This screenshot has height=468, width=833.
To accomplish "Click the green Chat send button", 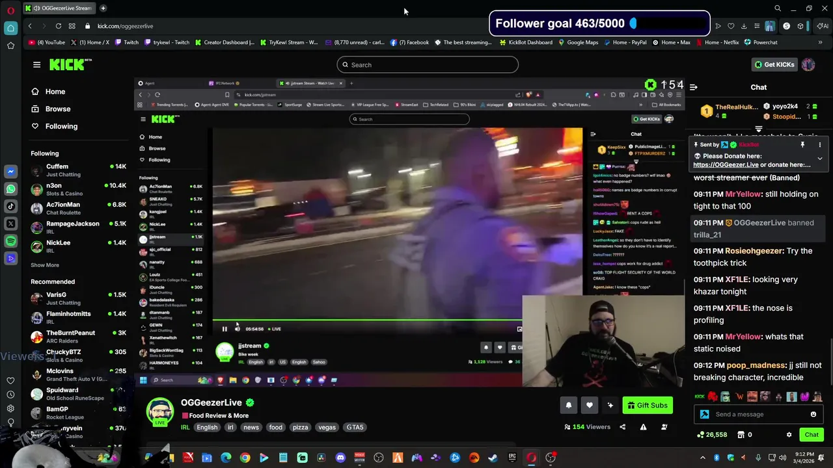I will pyautogui.click(x=812, y=435).
